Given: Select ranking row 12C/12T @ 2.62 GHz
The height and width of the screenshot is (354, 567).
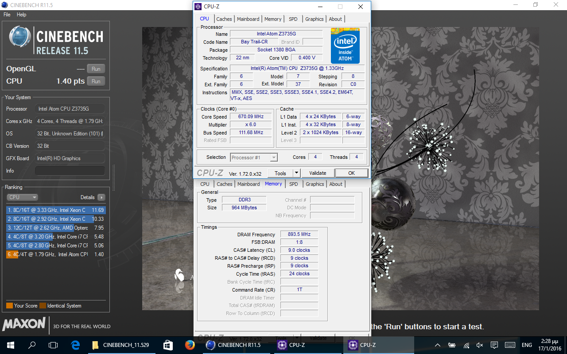Looking at the screenshot, I should pos(56,228).
